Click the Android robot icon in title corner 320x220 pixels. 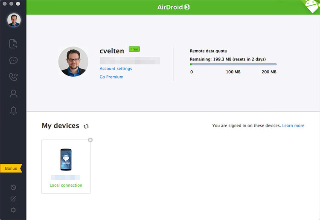pos(312,6)
